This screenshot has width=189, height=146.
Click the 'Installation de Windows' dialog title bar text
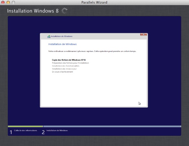coord(61,36)
